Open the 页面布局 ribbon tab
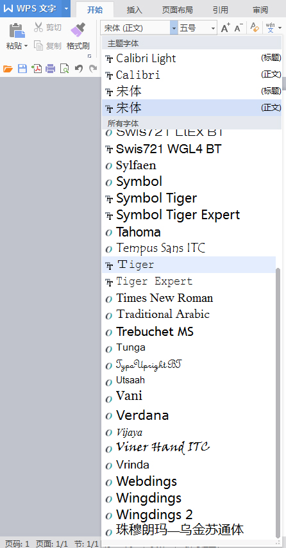This screenshot has width=286, height=548. pyautogui.click(x=177, y=10)
